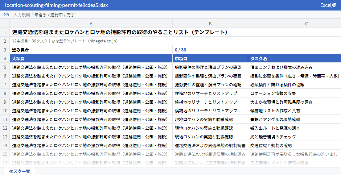Click the file name location-scouting-filming-permit-fe9cdea5.xlsx
Image resolution: width=341 pixels, height=175 pixels.
tap(57, 5)
